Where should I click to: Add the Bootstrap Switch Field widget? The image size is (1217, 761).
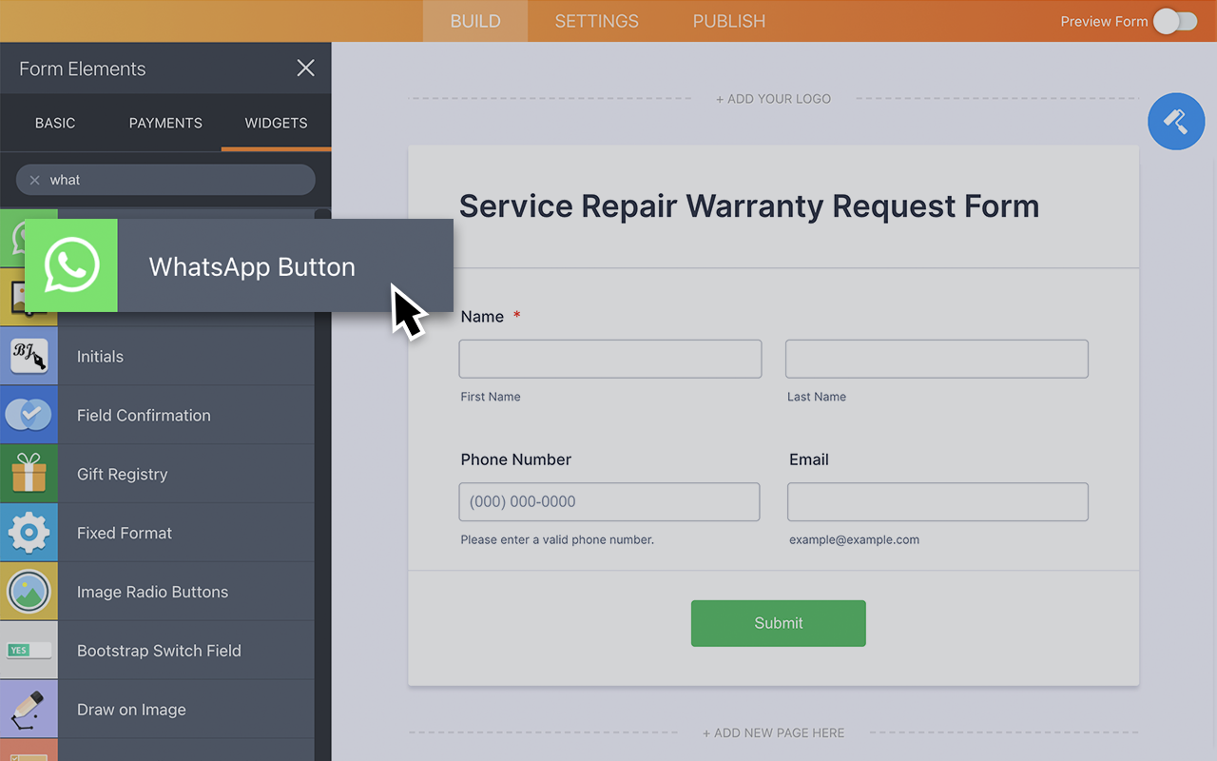coord(159,651)
